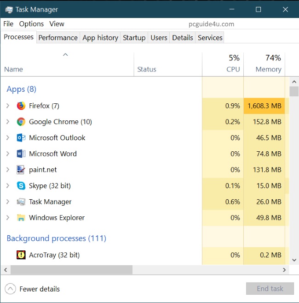
Task: Expand the Firefox process group
Action: point(8,106)
